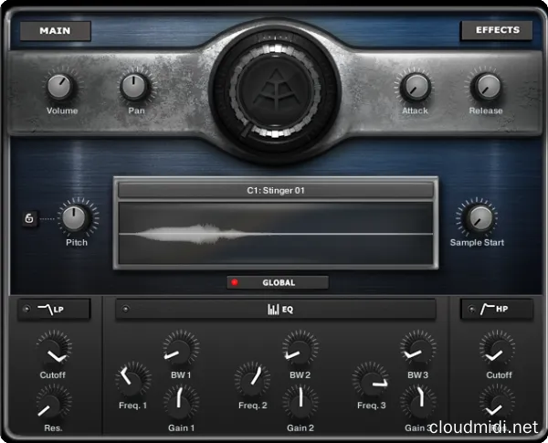Click the sample waveform display
Image resolution: width=548 pixels, height=443 pixels.
(x=276, y=233)
